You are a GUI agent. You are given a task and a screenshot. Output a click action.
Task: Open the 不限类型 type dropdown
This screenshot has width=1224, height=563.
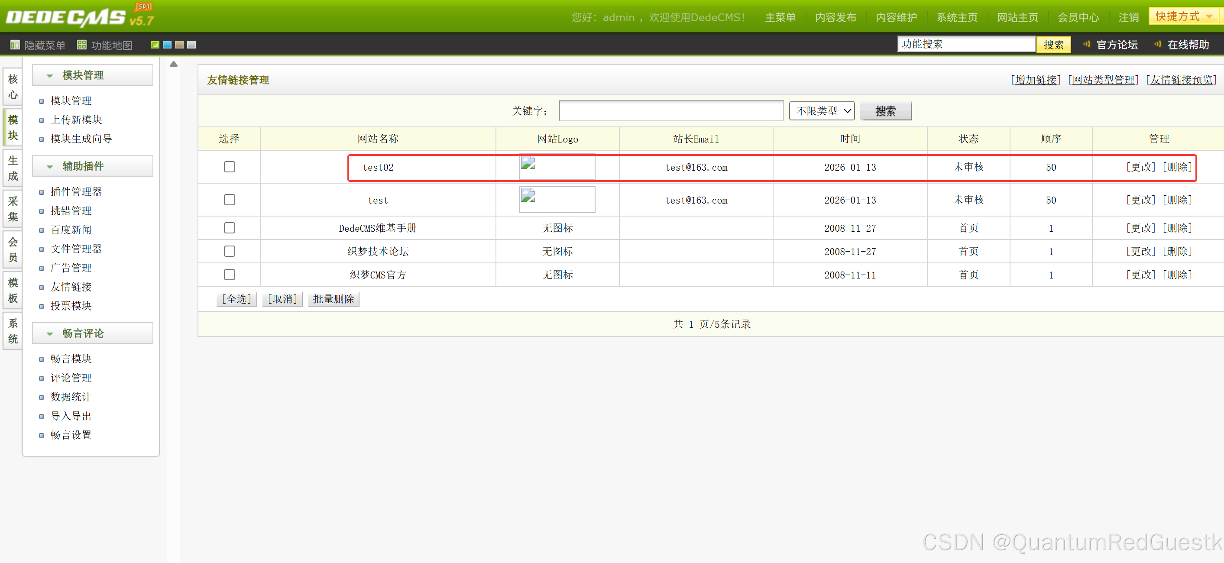point(821,111)
